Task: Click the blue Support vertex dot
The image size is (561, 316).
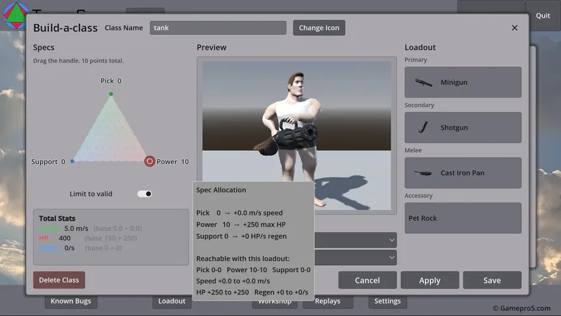Action: click(x=72, y=161)
